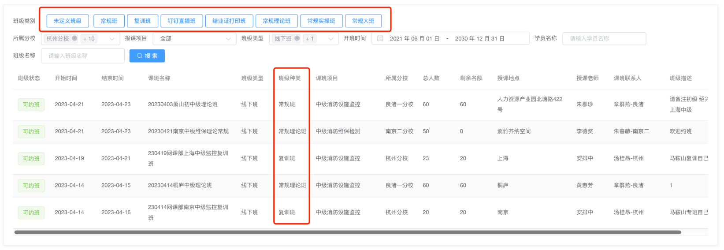Expand the 班级类型 dropdown arrow
The height and width of the screenshot is (250, 724).
330,39
